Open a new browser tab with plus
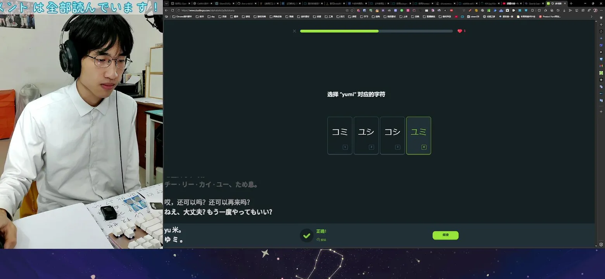This screenshot has width=605, height=279. click(571, 3)
